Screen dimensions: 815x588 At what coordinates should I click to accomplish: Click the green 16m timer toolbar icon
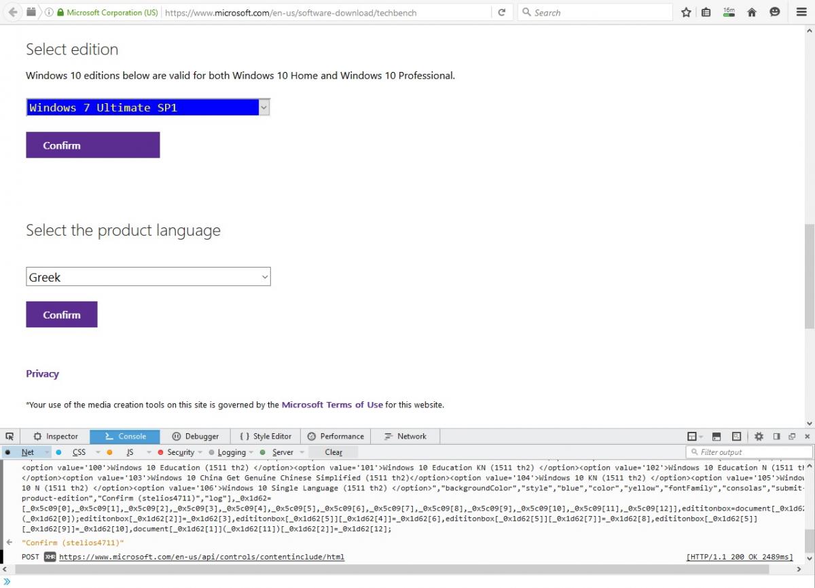point(729,12)
